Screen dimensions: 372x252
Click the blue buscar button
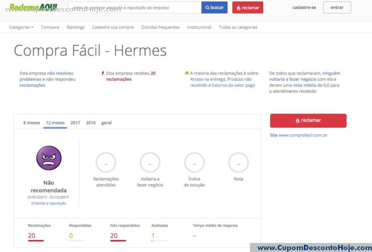coord(214,8)
